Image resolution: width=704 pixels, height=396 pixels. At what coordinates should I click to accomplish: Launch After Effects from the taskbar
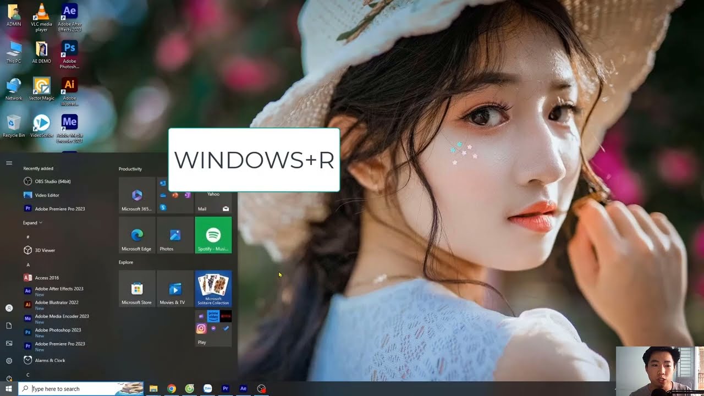pos(243,389)
